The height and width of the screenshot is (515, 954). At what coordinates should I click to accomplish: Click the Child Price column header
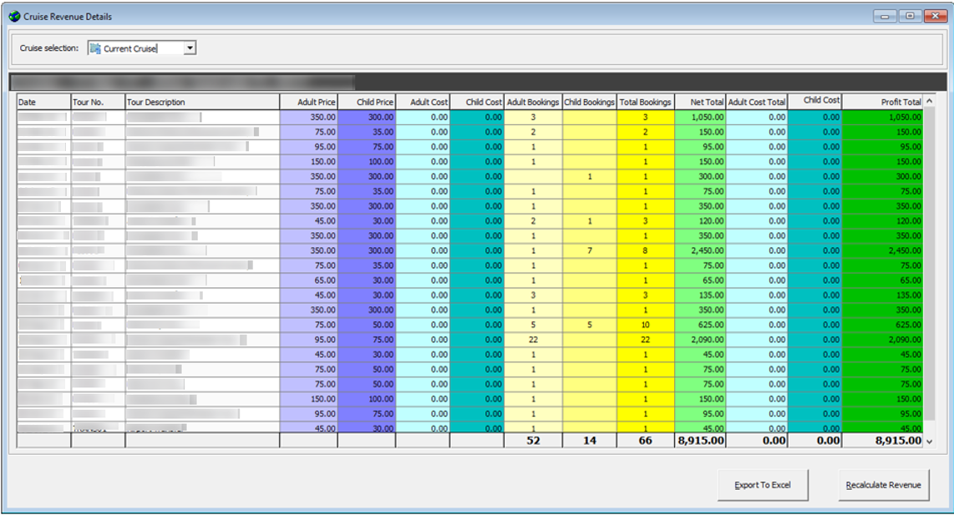pos(366,104)
